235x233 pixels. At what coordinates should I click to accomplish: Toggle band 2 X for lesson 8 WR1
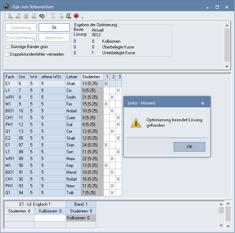pyautogui.click(x=113, y=97)
